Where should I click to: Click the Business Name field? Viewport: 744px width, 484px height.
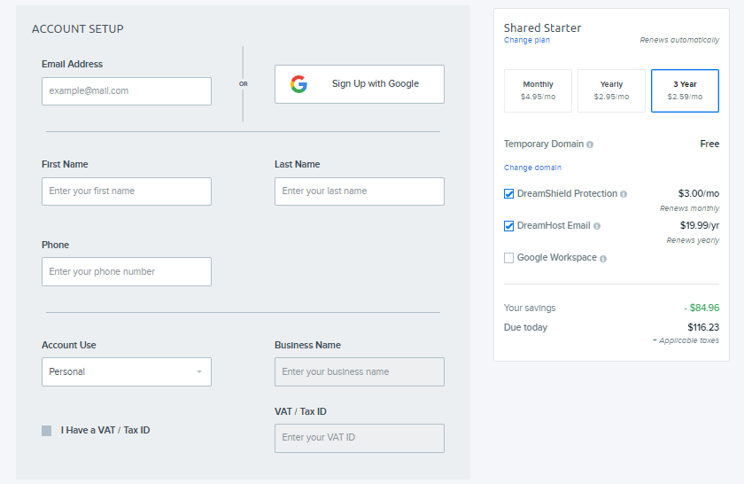360,372
